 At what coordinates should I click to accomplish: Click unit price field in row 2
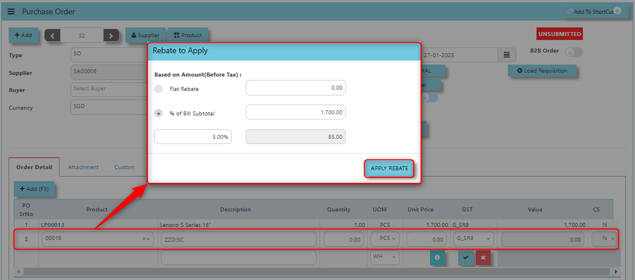pos(427,239)
